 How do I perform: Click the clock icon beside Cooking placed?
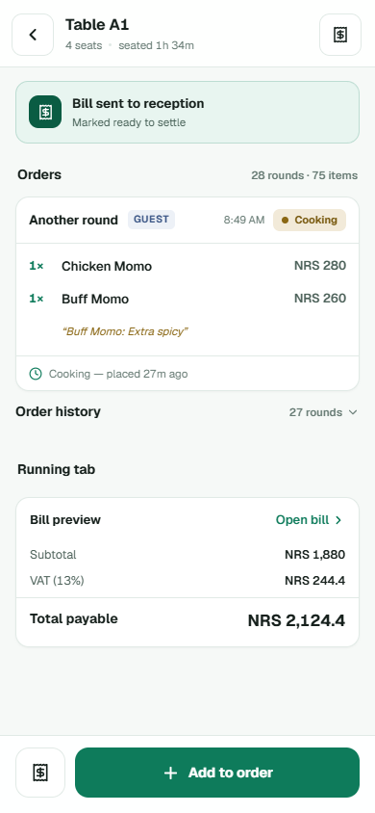pos(36,374)
